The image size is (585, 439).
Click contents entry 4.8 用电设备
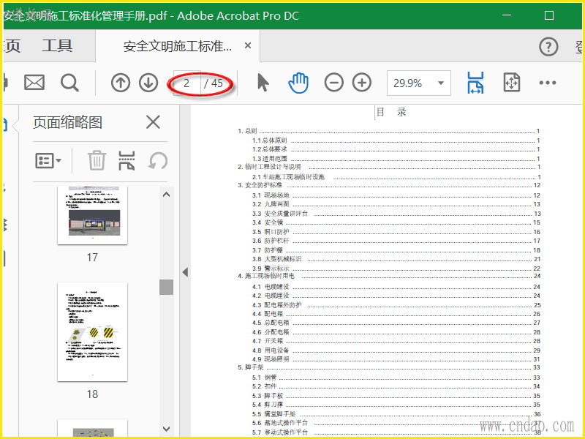396,350
